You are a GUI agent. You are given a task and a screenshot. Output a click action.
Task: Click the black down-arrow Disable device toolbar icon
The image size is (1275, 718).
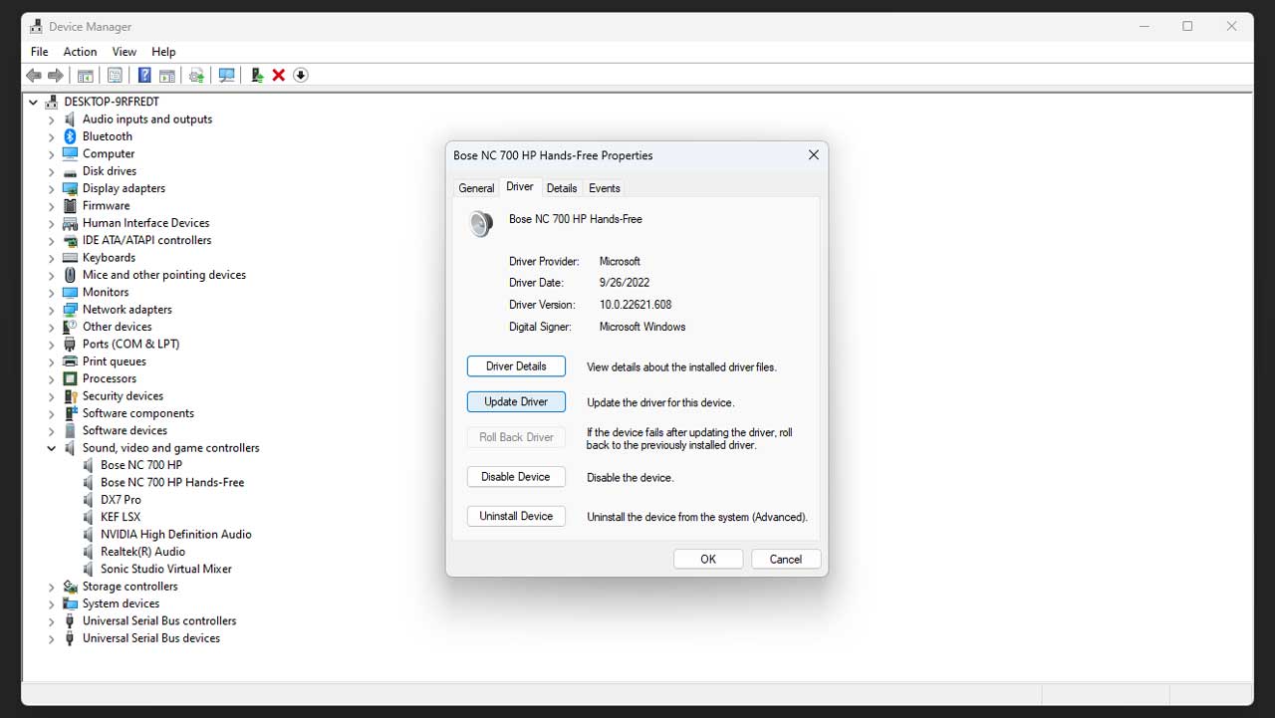[x=301, y=76]
